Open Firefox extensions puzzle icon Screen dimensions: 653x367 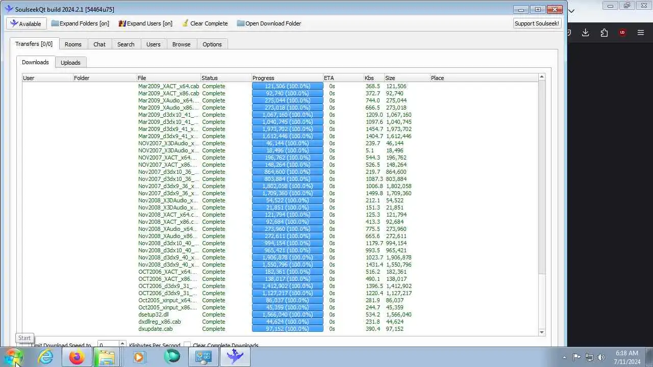coord(604,33)
